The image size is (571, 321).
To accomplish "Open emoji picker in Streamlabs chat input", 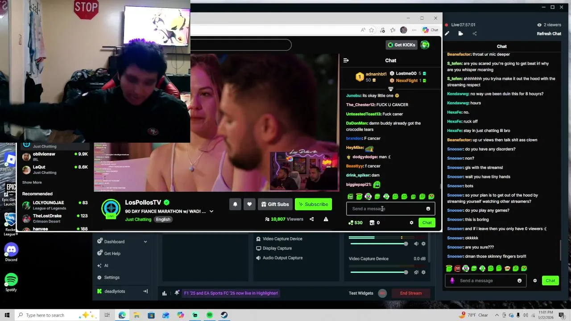I will pyautogui.click(x=520, y=280).
